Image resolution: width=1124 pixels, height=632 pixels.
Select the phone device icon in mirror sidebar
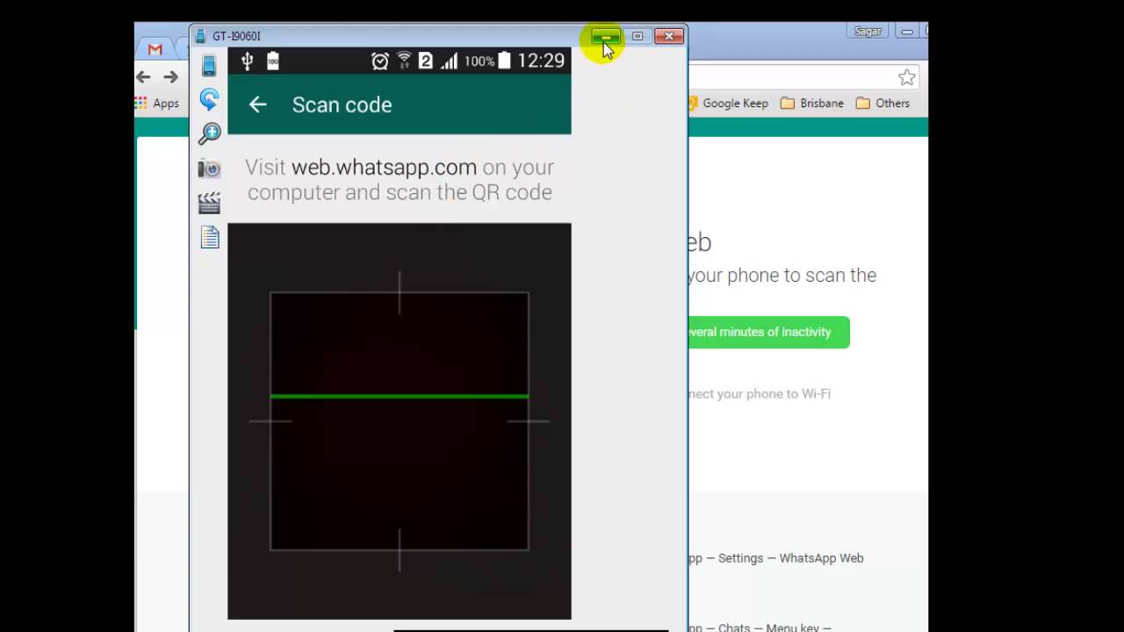(209, 65)
